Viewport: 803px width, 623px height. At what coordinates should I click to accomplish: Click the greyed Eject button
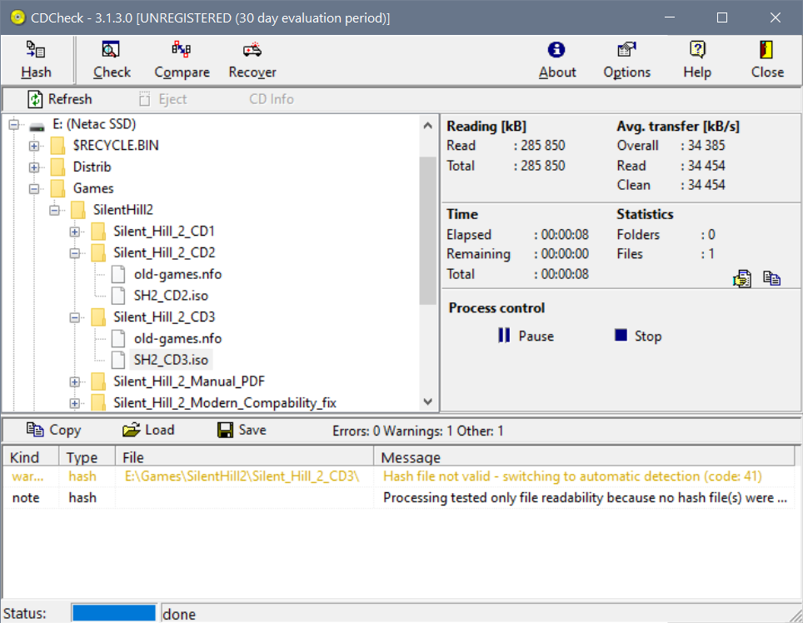click(x=163, y=99)
